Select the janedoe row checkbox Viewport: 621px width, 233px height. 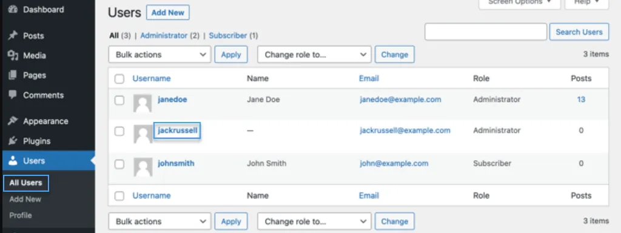[x=119, y=100]
